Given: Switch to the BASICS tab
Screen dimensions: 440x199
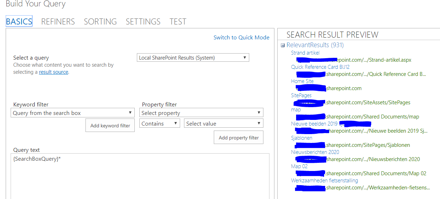Looking at the screenshot, I should 19,21.
